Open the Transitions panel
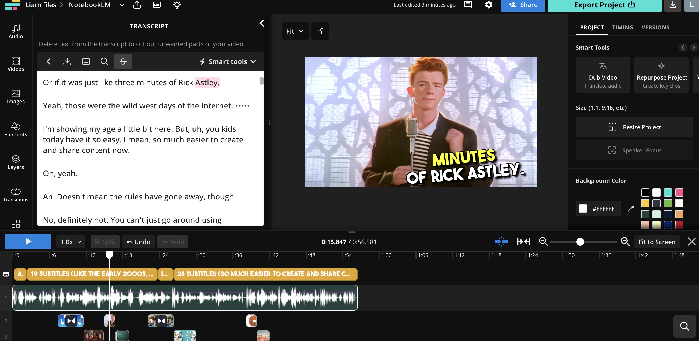The image size is (699, 341). pyautogui.click(x=16, y=194)
